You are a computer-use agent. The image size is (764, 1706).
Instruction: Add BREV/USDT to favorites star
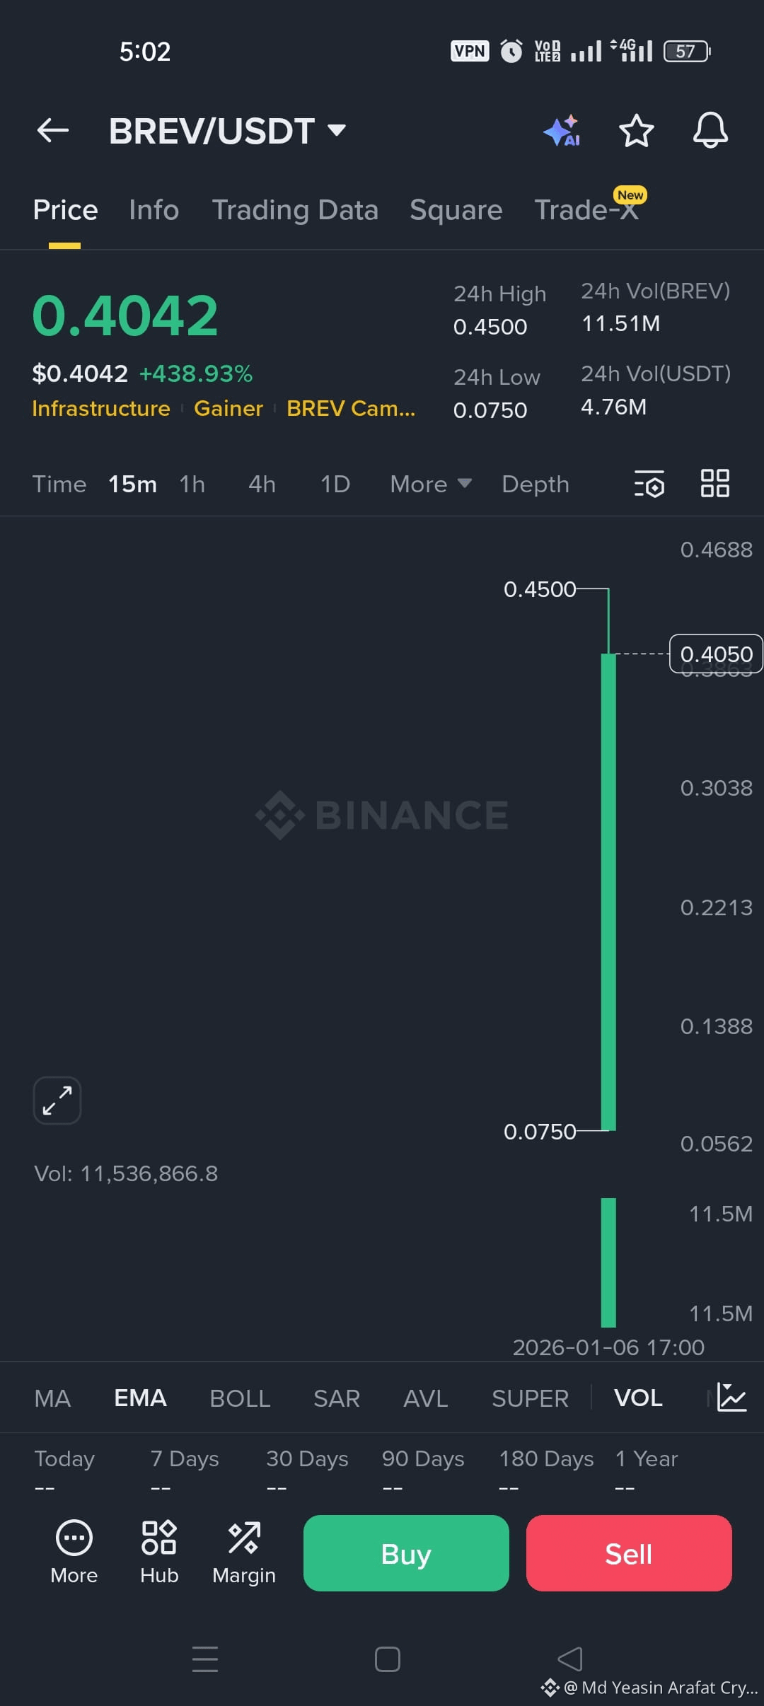click(x=636, y=131)
